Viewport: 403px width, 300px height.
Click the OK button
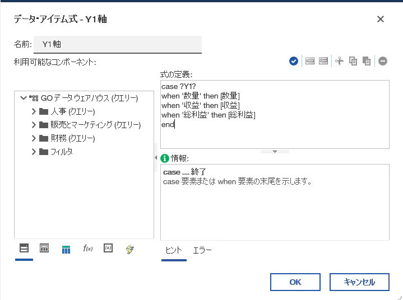tap(295, 282)
